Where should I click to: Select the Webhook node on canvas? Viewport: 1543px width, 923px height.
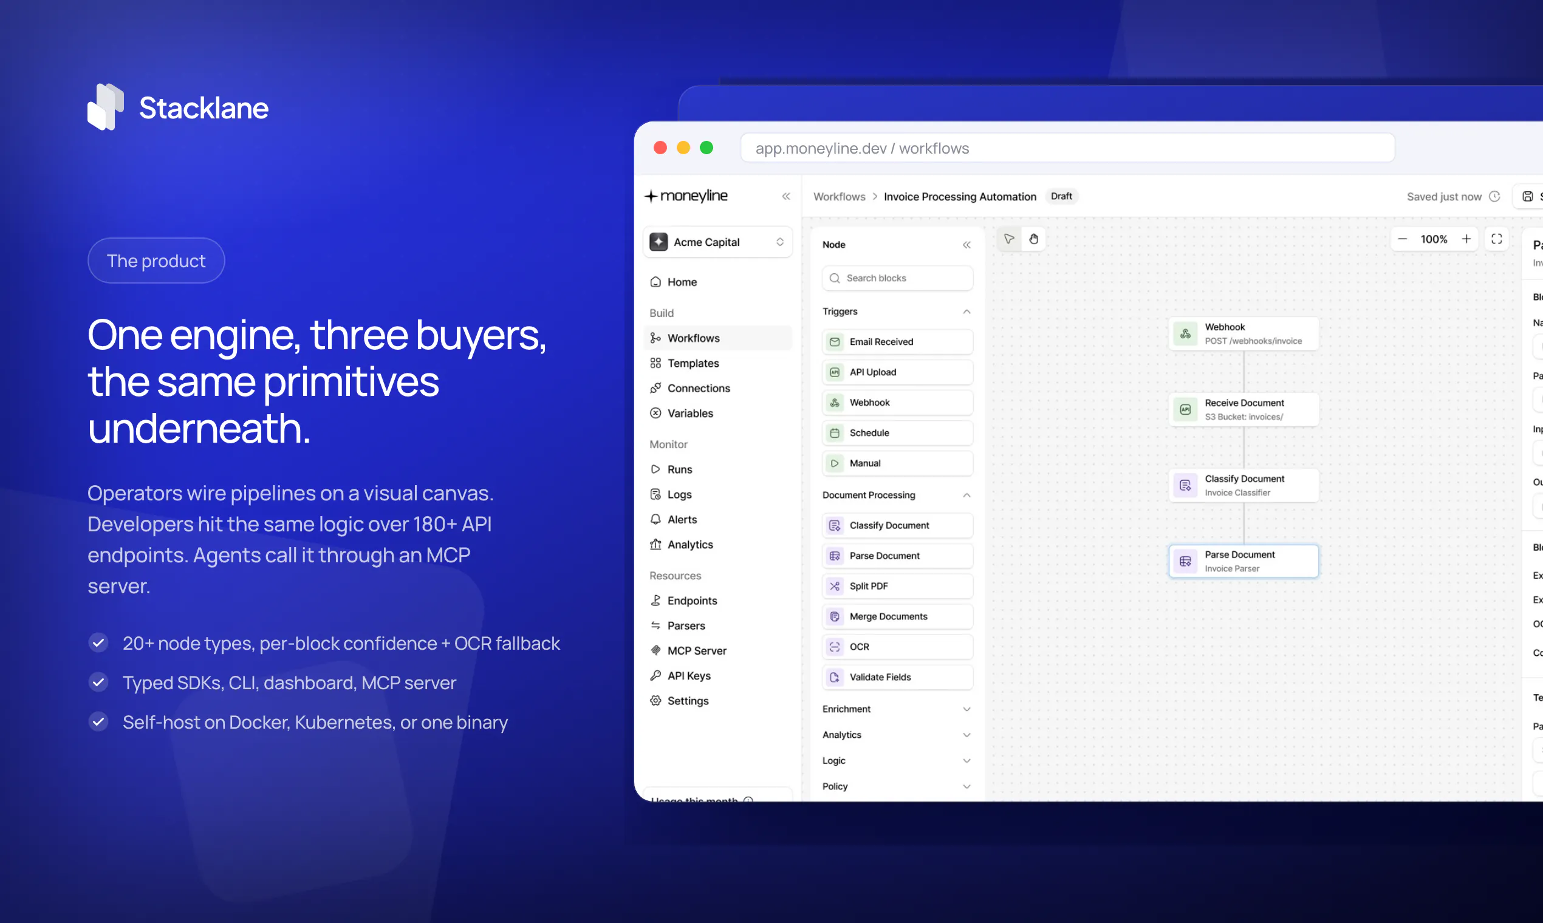coord(1243,334)
